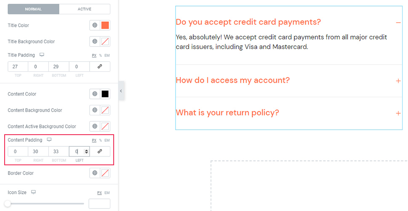Open the orange Title Color swatch
This screenshot has height=211, width=408.
(x=105, y=25)
